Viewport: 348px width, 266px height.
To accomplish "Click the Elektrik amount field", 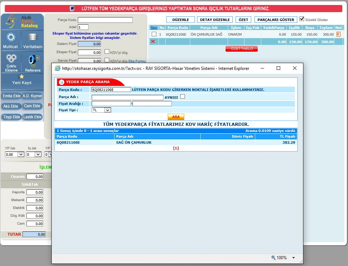I will pos(35,208).
